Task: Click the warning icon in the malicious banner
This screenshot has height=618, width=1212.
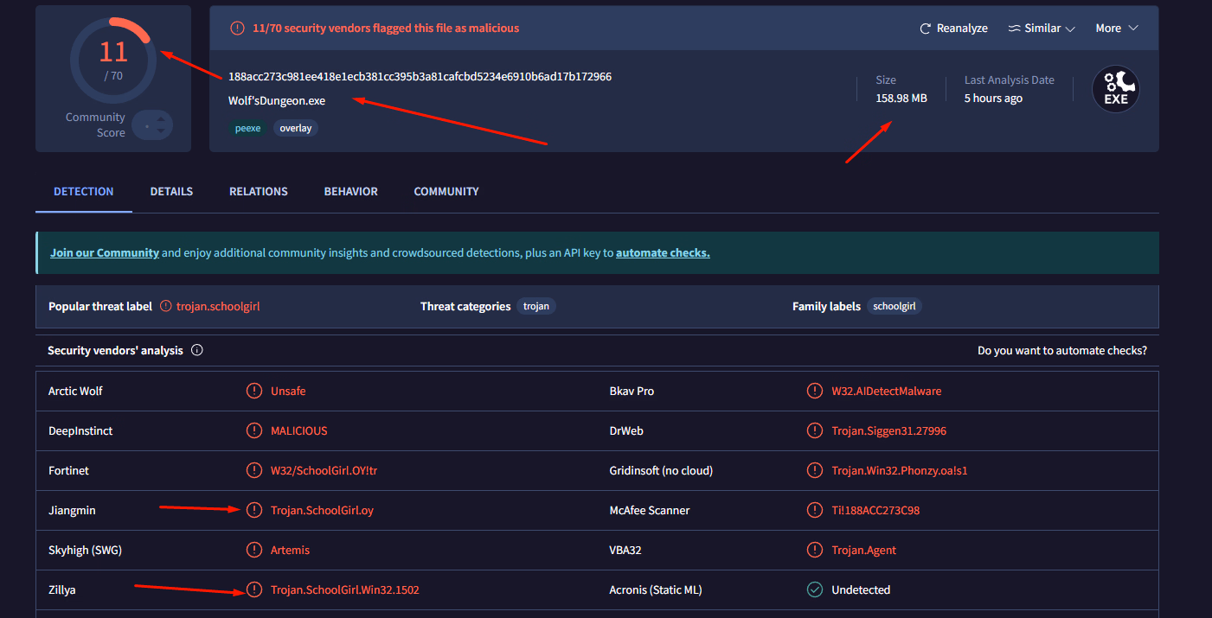Action: 237,29
